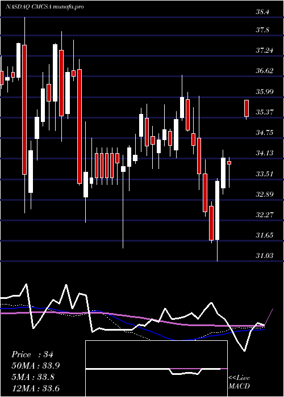Image resolution: width=284 pixels, height=397 pixels.
Task: Select the 34.13 price axis label
Action: click(264, 153)
